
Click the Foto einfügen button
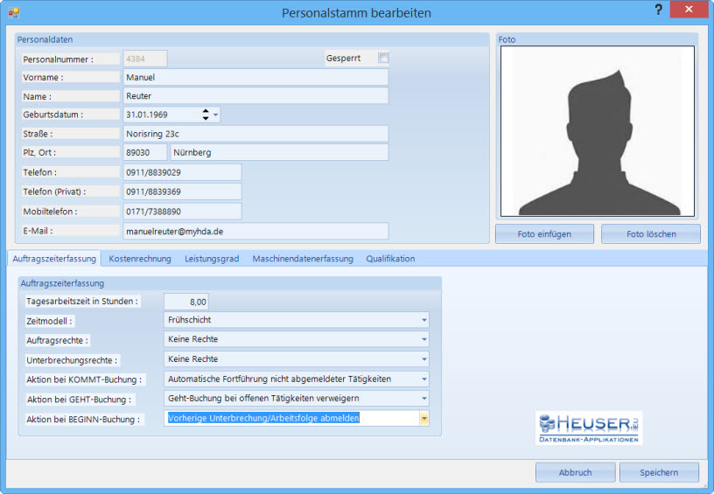pos(544,233)
